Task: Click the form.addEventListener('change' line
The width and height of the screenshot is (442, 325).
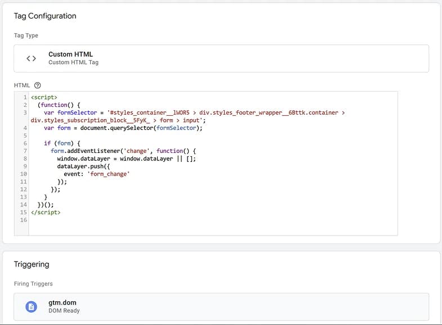Action: [123, 151]
